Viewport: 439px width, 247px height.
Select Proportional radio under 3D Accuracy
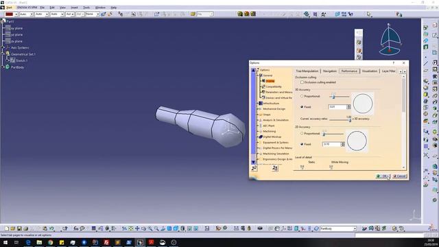[x=302, y=96]
